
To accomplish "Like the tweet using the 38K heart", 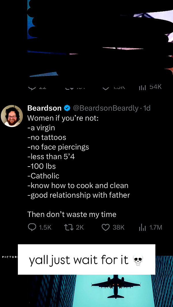I will [106, 227].
